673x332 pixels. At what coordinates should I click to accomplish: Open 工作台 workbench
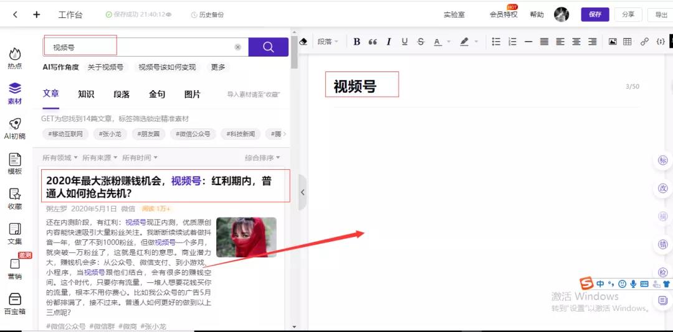[70, 14]
